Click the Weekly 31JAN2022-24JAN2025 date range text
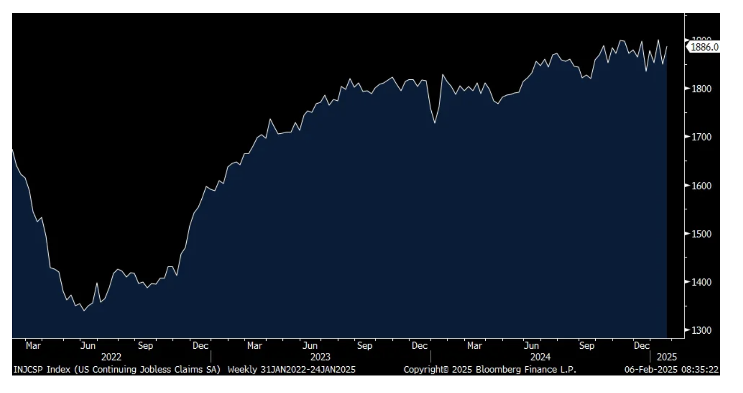The image size is (743, 393). [x=291, y=370]
